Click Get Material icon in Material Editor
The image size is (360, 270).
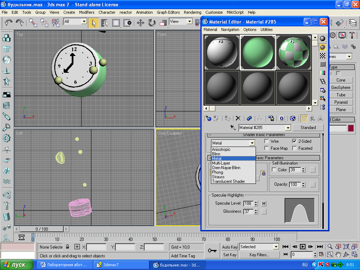208,118
